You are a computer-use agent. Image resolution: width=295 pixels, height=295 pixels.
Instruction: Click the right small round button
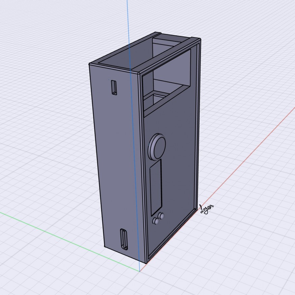coord(162,216)
